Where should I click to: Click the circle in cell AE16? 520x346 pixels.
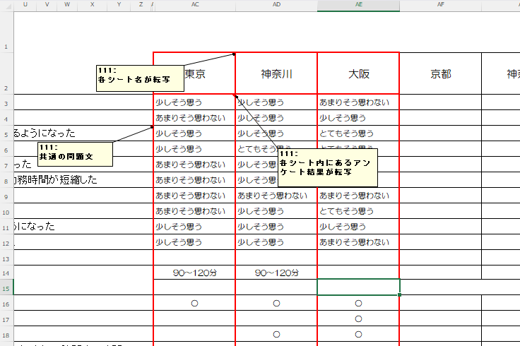point(358,303)
